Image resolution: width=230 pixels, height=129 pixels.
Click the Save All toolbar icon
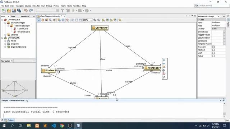tap(19, 10)
